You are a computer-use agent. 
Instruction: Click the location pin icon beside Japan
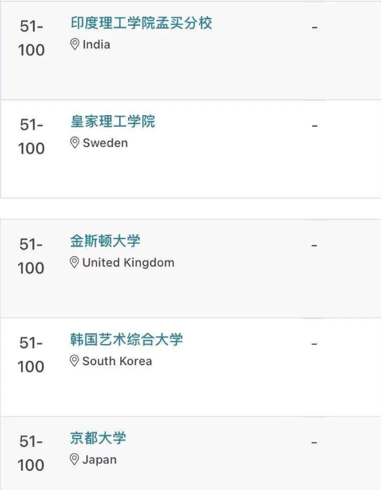click(x=74, y=459)
